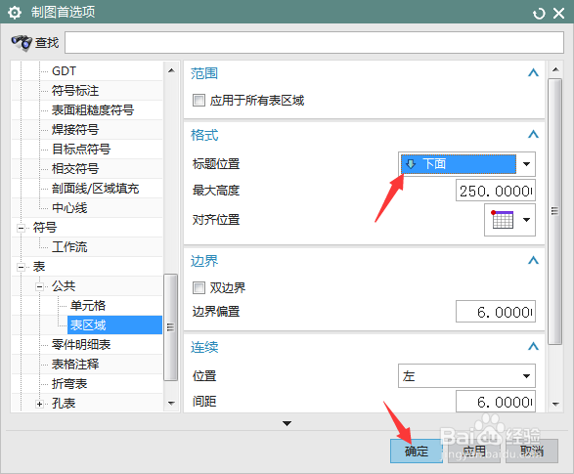Select 表面粗糙度符号 tree item
The height and width of the screenshot is (474, 574).
point(93,110)
